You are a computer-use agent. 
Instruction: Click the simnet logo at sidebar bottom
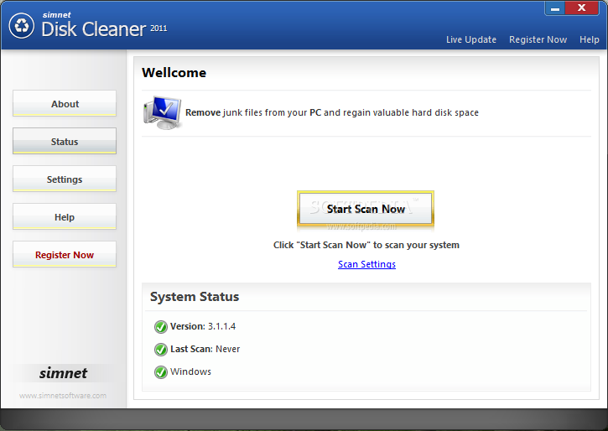click(x=63, y=373)
